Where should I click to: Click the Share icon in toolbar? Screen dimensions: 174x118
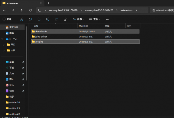(x=56, y=19)
